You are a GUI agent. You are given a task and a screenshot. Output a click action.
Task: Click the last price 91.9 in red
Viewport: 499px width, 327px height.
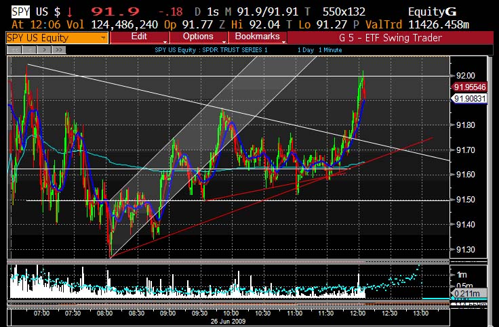tap(115, 12)
